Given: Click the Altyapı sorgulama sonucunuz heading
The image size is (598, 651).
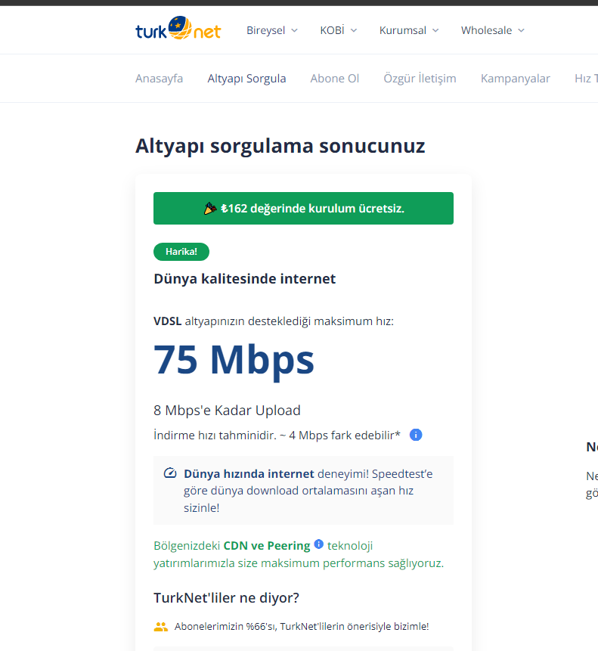Looking at the screenshot, I should 280,146.
